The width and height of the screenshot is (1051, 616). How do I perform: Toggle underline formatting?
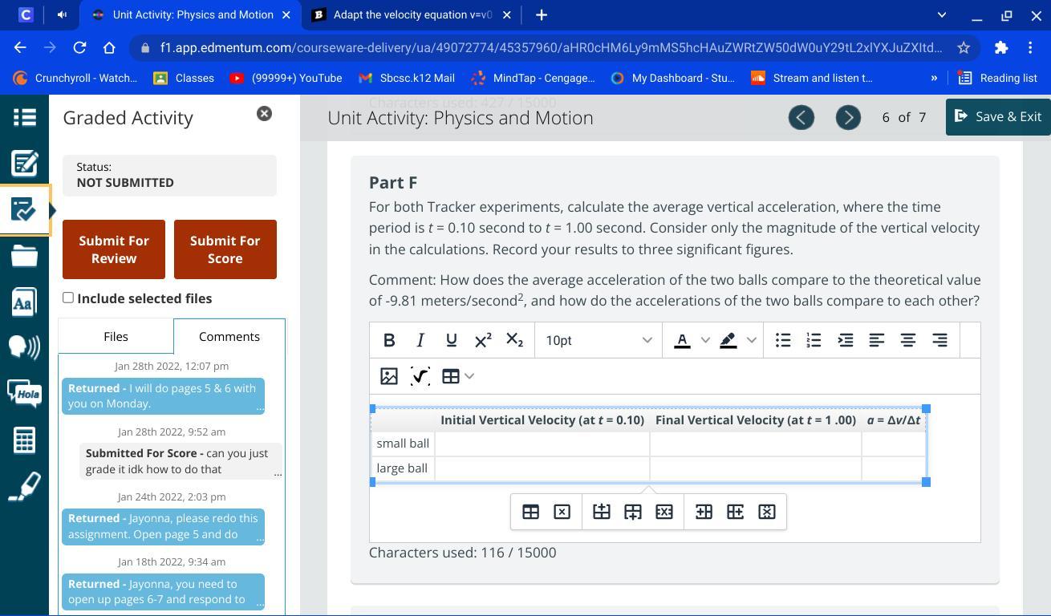coord(451,340)
